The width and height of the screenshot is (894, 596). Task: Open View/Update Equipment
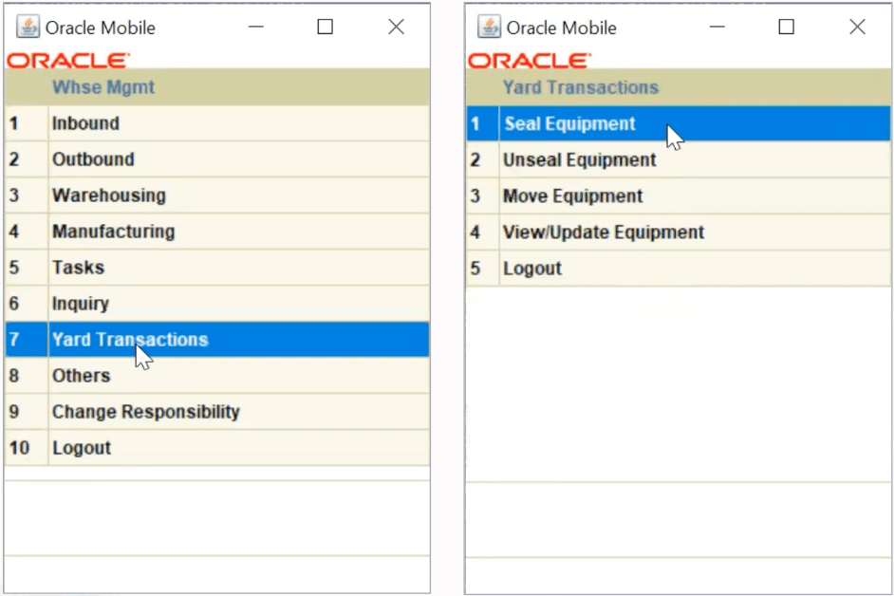tap(679, 233)
